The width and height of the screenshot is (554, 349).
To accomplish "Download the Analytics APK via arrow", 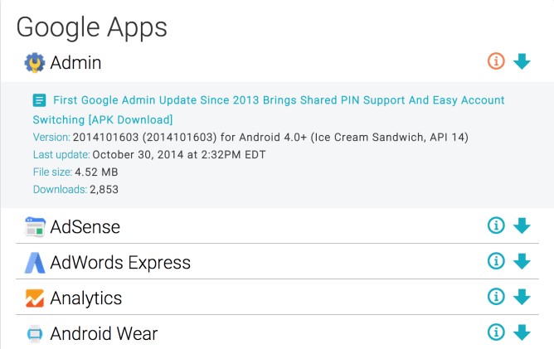I will tap(522, 297).
